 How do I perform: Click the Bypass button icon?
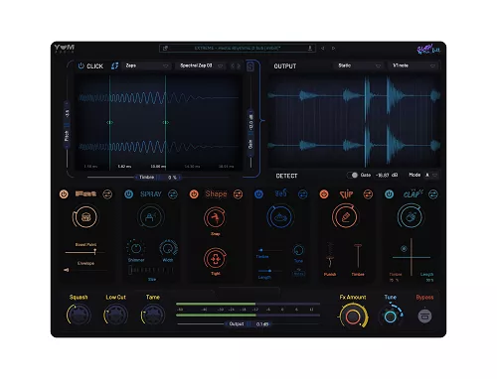(424, 316)
